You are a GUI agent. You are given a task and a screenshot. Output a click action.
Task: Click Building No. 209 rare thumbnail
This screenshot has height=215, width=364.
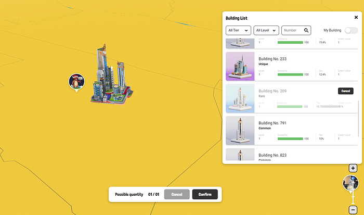pos(240,98)
